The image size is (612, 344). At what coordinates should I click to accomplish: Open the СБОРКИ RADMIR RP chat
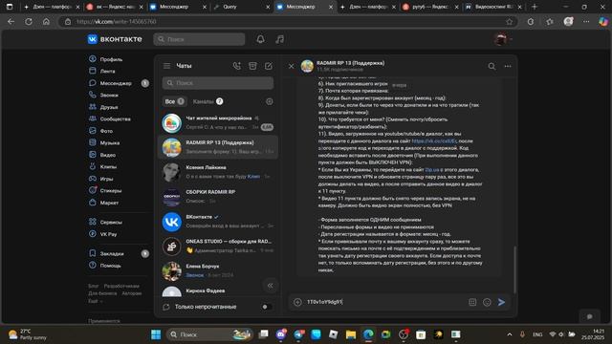(218, 196)
